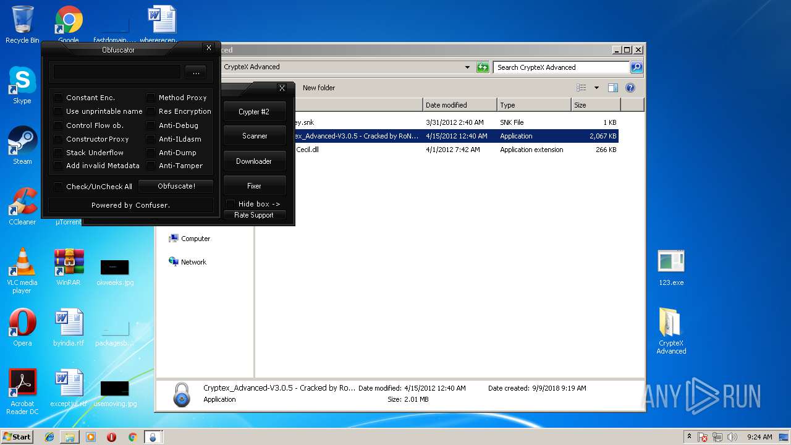Image resolution: width=791 pixels, height=445 pixels.
Task: Open CrypteX Advanced folder on desktop
Action: click(x=671, y=331)
